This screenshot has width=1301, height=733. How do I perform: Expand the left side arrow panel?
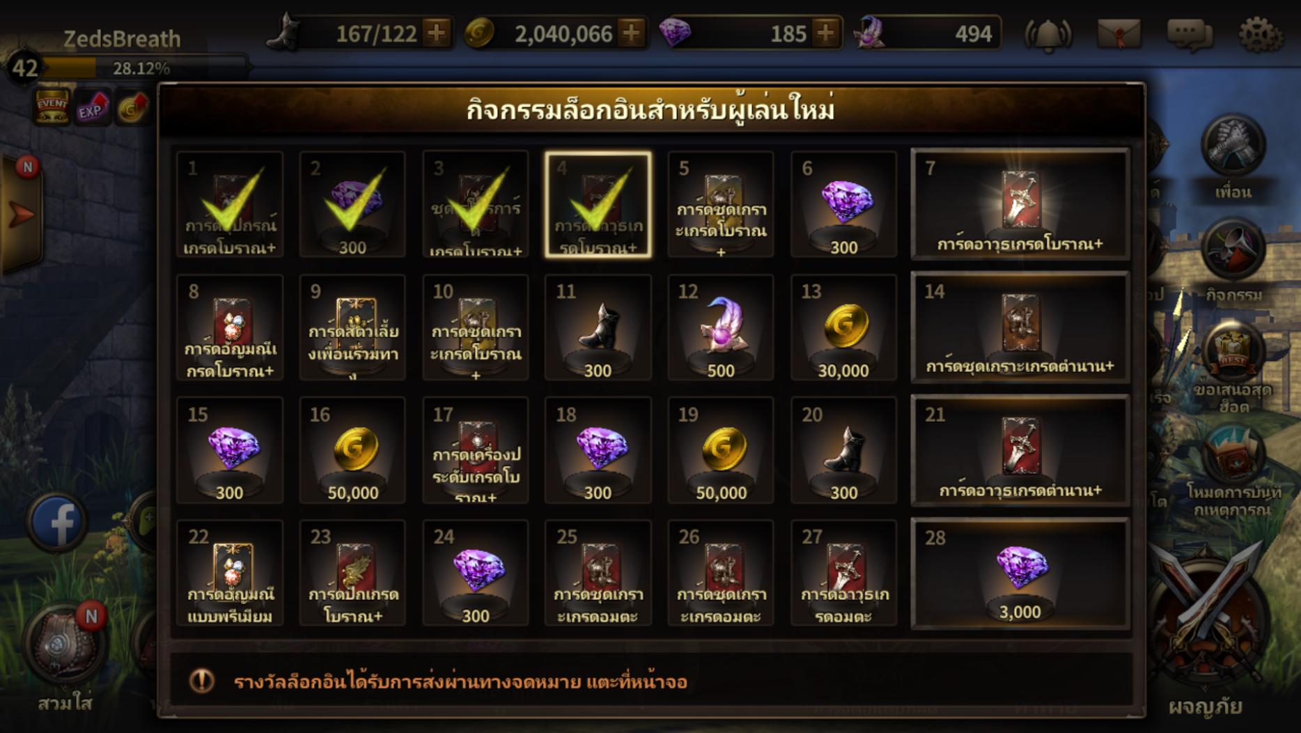21,213
